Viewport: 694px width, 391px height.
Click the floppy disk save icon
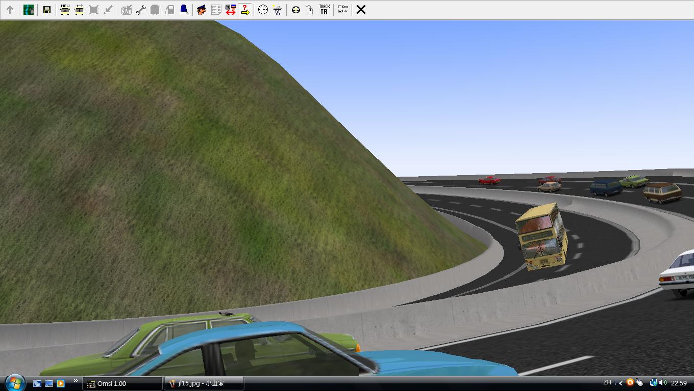(x=46, y=10)
